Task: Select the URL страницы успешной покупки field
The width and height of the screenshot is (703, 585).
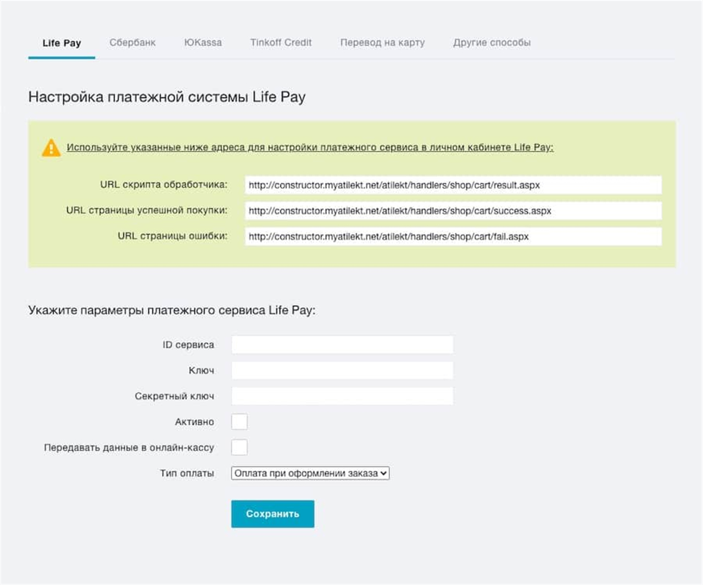Action: tap(453, 211)
